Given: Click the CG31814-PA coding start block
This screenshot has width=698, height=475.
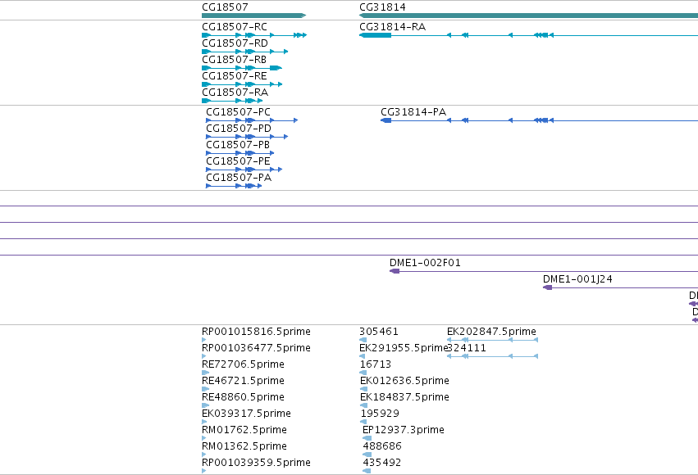Looking at the screenshot, I should pyautogui.click(x=386, y=120).
